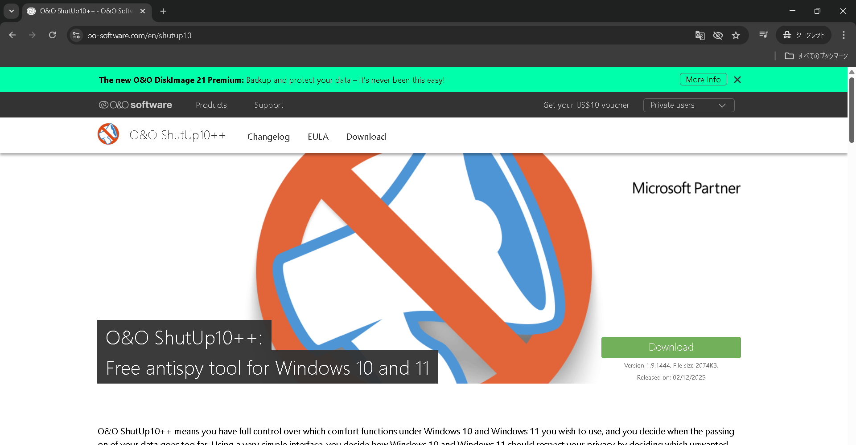This screenshot has height=445, width=856.
Task: Open the reading list icon
Action: click(x=763, y=34)
